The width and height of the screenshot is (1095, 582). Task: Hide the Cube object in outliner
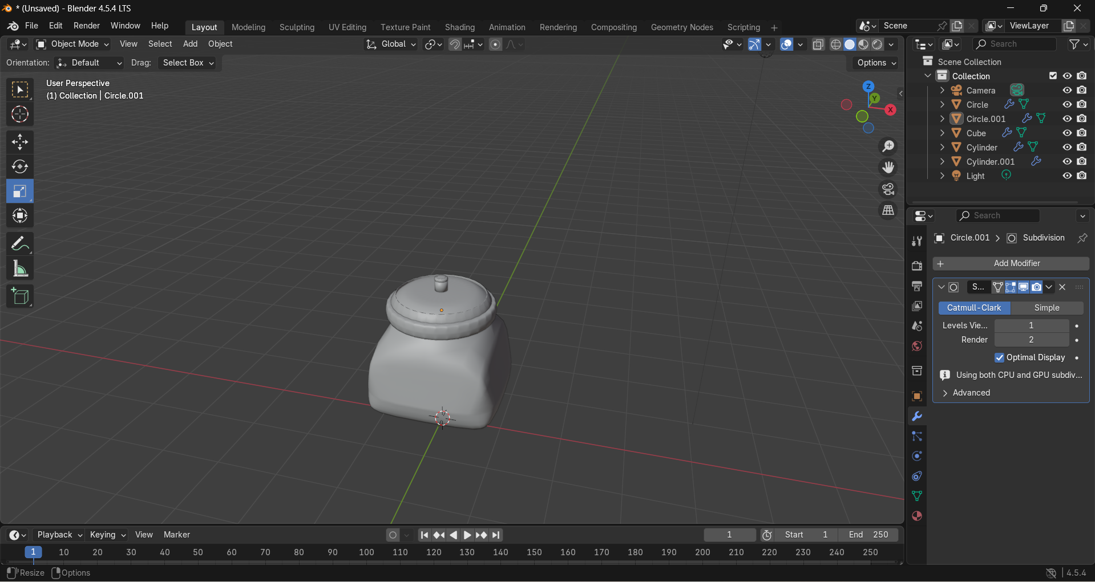[1066, 133]
